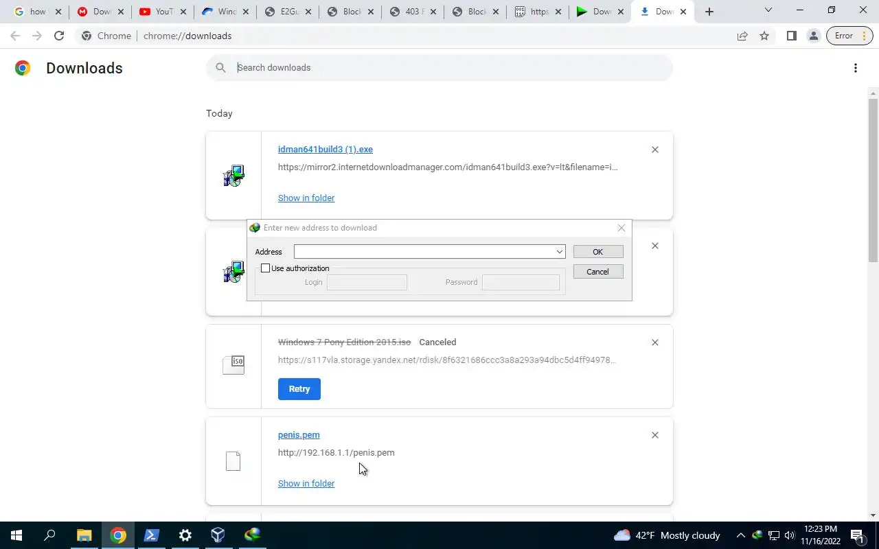Open weather widget 42°F Mostly cloudy

(667, 535)
